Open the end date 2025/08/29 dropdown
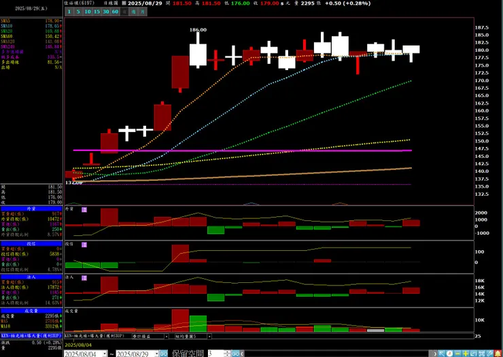Screen dimensions: 503x357 click(x=156, y=354)
